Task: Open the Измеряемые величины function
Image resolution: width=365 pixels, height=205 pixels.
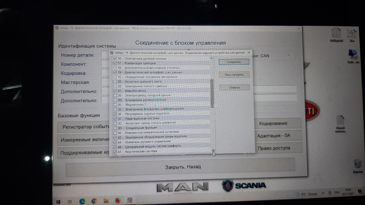Action: pyautogui.click(x=83, y=140)
